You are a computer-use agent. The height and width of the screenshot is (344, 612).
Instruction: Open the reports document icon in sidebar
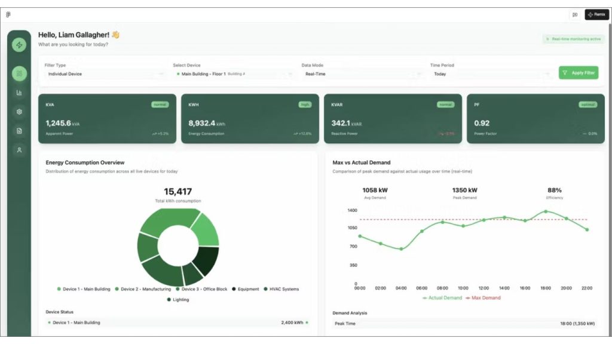click(x=19, y=131)
